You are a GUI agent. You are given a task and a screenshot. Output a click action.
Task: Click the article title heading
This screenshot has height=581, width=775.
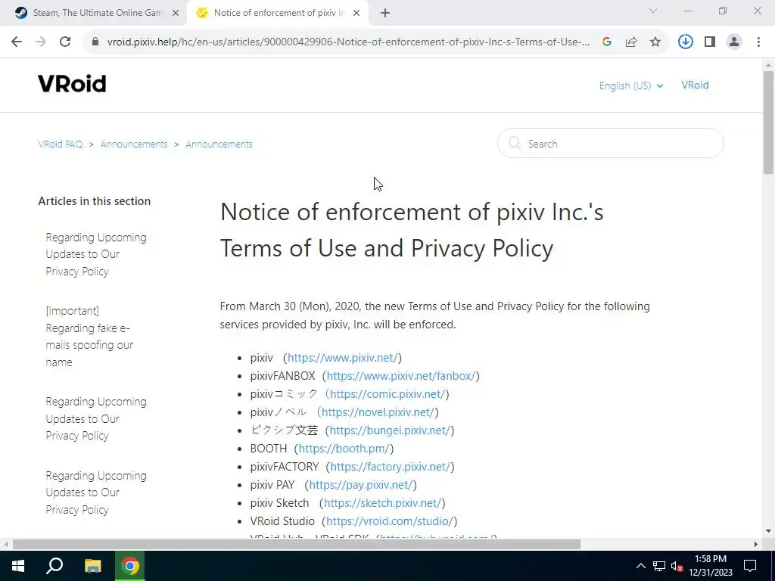coord(412,230)
